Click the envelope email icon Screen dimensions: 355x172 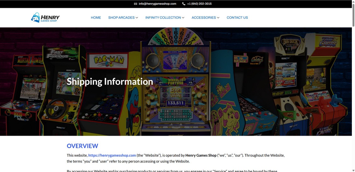coord(135,4)
